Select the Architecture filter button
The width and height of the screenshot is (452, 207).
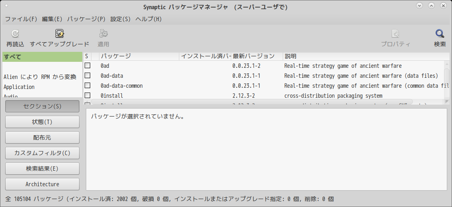42,184
